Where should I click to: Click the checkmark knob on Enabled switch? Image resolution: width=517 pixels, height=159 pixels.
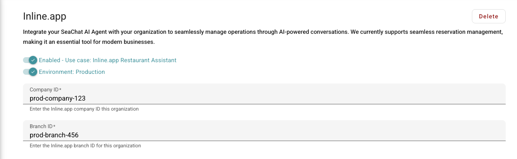coord(33,60)
